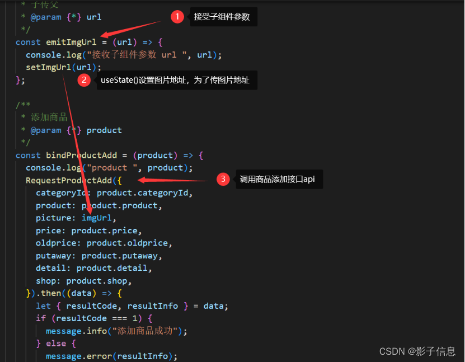Click the 'picture: imgUrl' property
Image resolution: width=465 pixels, height=362 pixels.
(76, 218)
